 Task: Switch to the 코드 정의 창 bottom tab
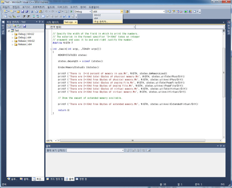(55, 179)
